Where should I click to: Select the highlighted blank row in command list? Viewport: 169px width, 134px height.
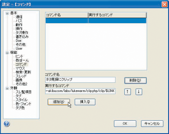96,21
